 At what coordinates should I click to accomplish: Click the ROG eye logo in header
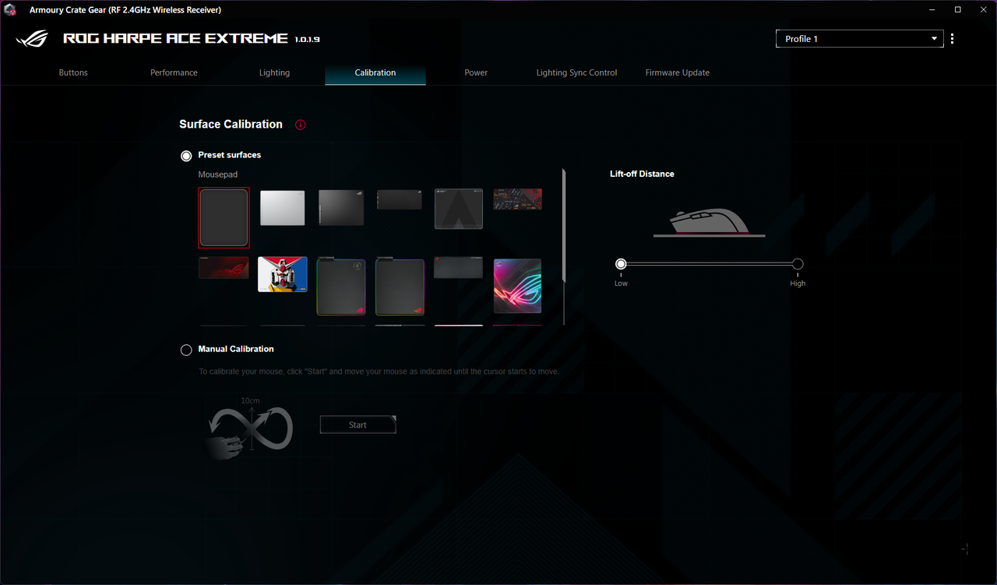32,38
